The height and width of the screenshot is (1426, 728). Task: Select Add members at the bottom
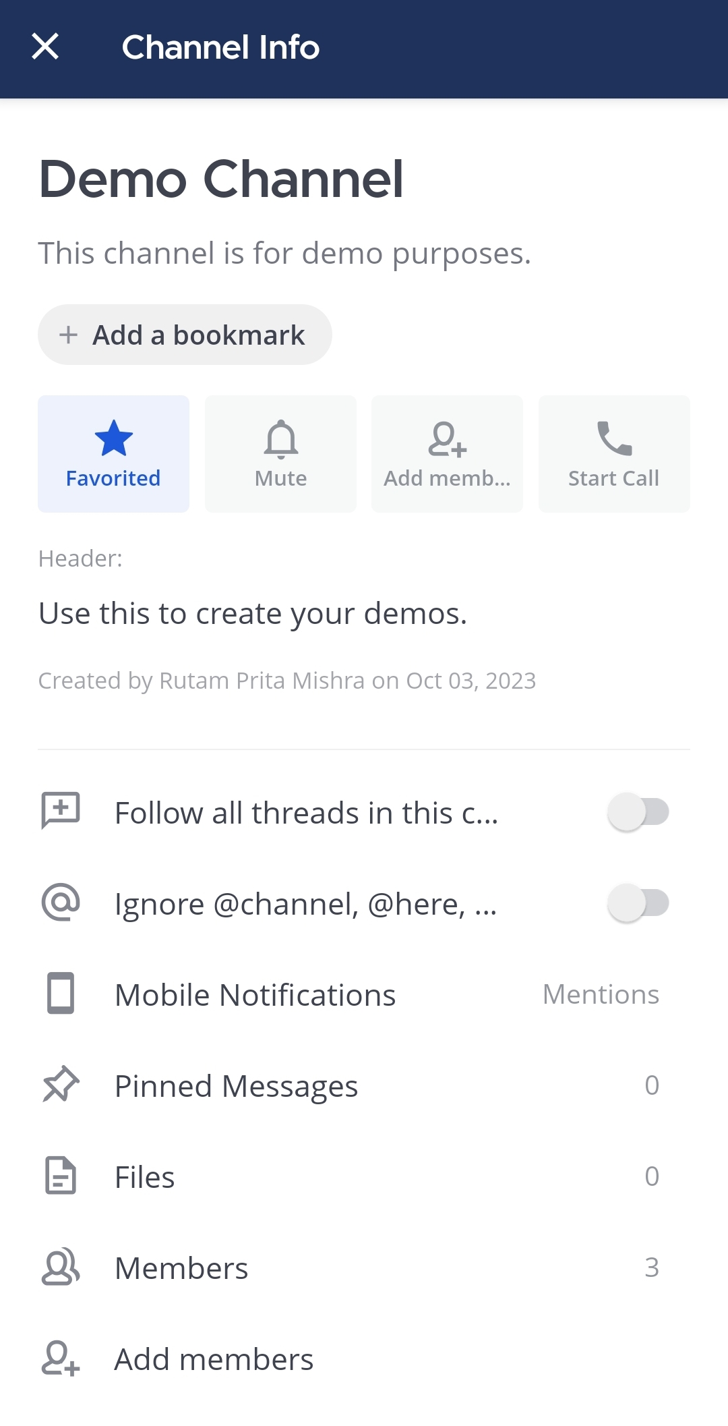point(214,1359)
